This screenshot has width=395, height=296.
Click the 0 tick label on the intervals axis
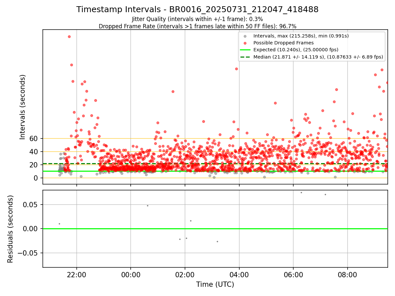click(37, 178)
